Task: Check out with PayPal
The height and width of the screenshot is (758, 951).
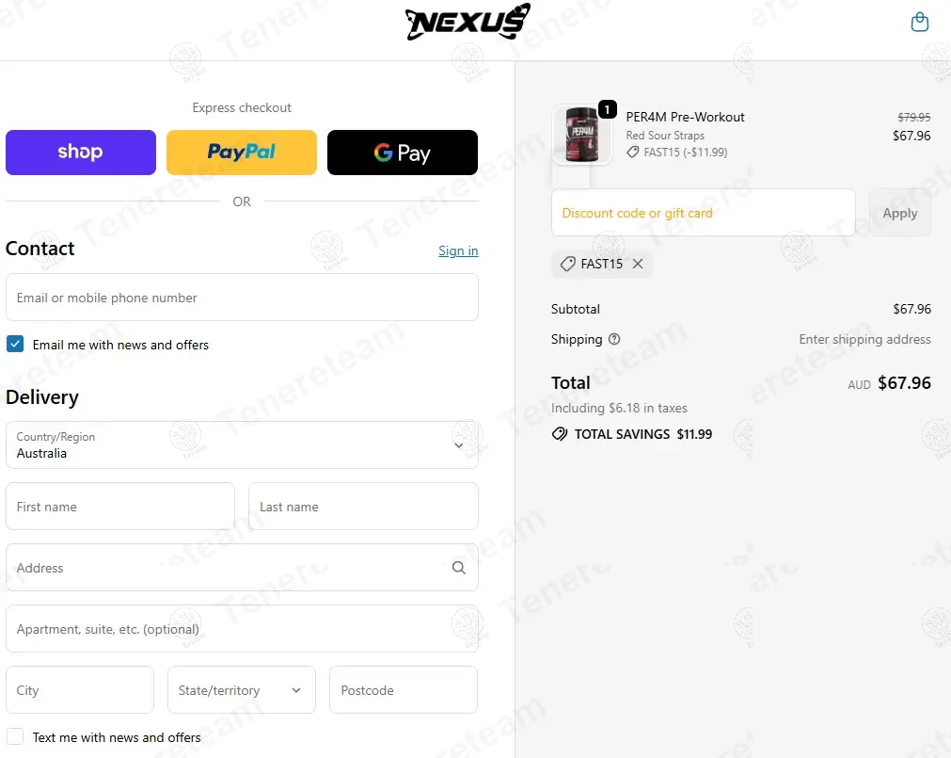Action: click(242, 153)
